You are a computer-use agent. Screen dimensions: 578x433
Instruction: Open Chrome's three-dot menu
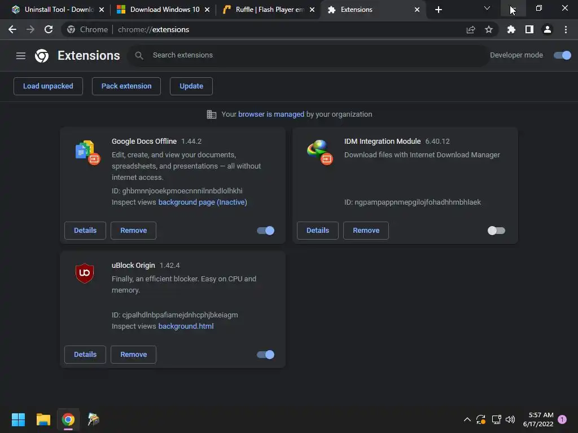click(x=566, y=29)
